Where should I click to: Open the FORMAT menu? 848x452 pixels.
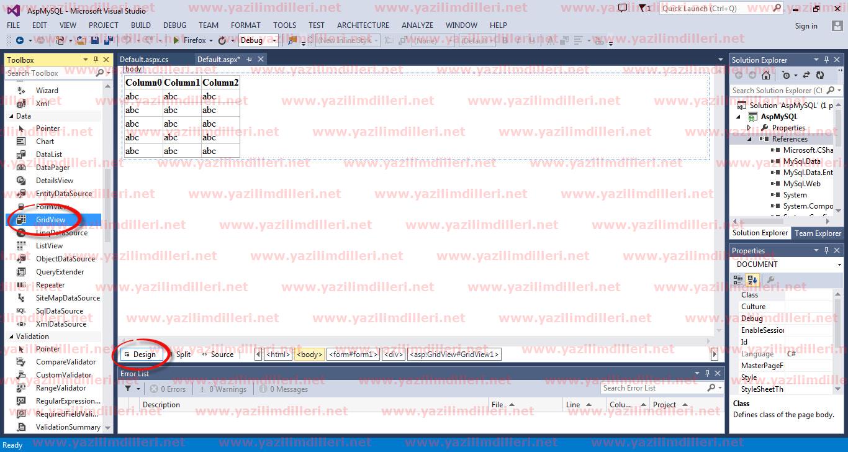(246, 25)
